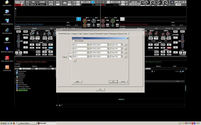Image resolution: width=201 pixels, height=125 pixels.
Task: Toggle left deck BTLK button
Action: click(18, 31)
